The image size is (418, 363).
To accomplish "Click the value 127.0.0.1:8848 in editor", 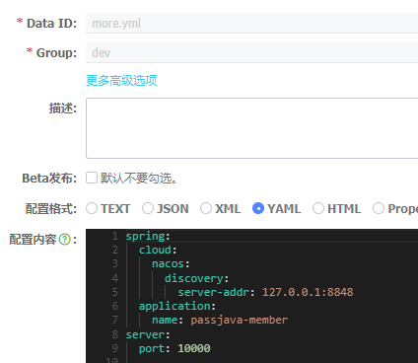I will point(308,292).
